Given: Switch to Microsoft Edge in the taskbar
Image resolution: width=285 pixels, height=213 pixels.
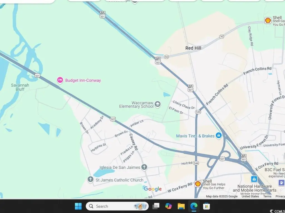Looking at the screenshot, I should click(x=194, y=206).
